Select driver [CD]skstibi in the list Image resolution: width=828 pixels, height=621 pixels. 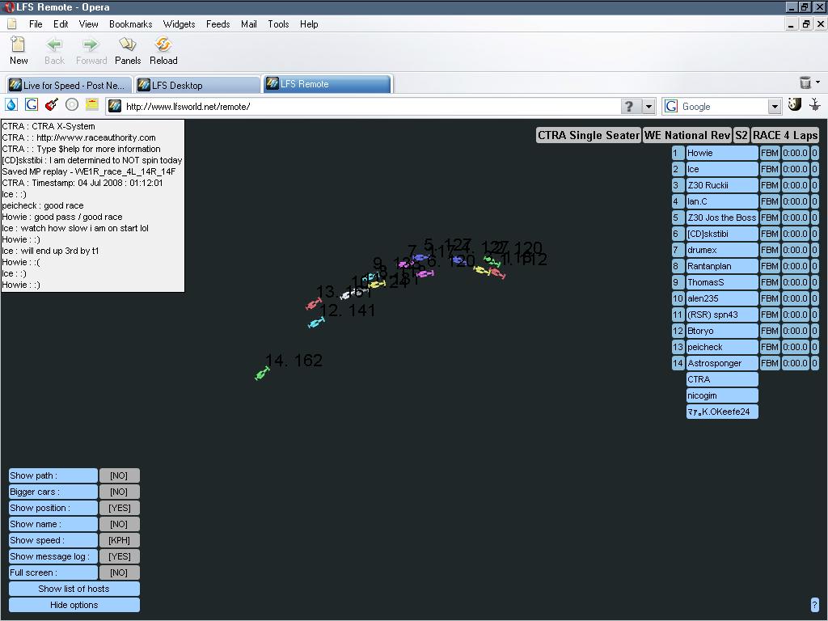pyautogui.click(x=721, y=234)
